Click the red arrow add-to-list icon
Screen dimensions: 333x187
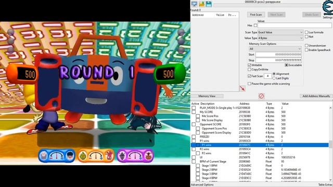tap(242, 88)
